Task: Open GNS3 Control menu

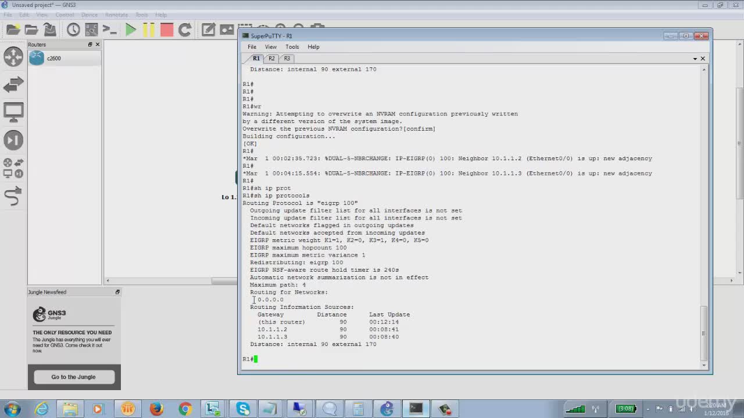Action: pyautogui.click(x=65, y=15)
